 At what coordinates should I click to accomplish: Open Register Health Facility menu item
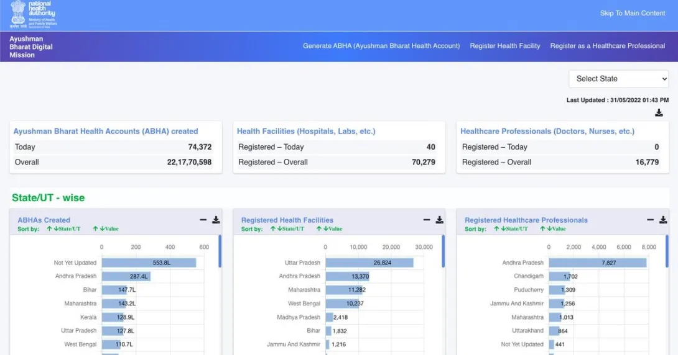tap(505, 46)
